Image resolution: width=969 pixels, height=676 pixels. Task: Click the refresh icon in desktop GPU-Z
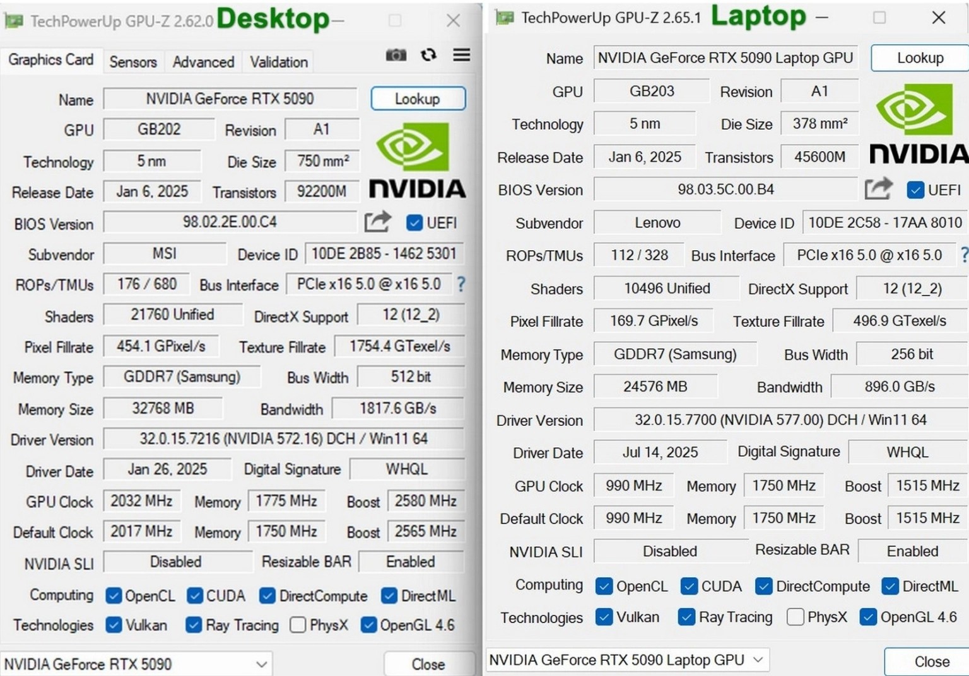pos(429,55)
